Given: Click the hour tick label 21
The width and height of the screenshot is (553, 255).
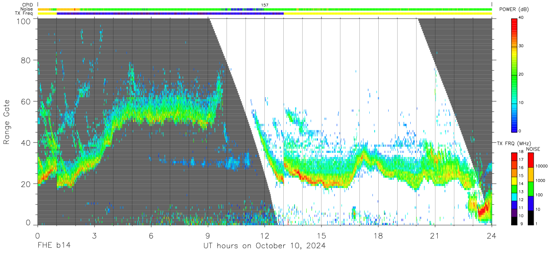Looking at the screenshot, I should 435,236.
